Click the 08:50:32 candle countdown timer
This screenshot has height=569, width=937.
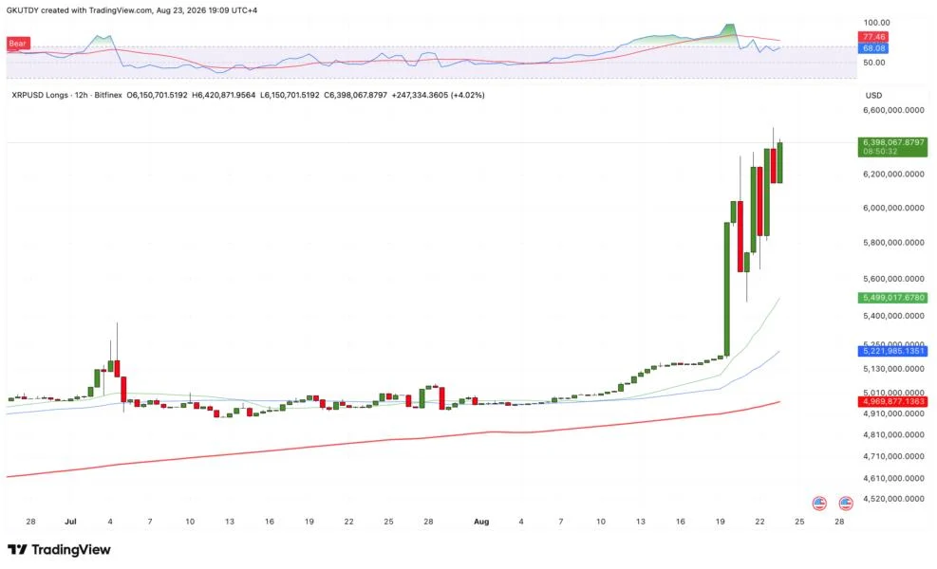pyautogui.click(x=880, y=152)
